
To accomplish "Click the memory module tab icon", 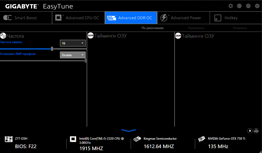I will point(112,18).
